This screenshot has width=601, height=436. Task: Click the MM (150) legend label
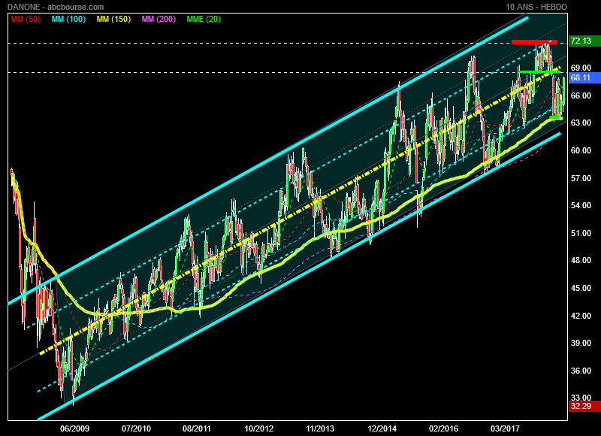(x=114, y=20)
